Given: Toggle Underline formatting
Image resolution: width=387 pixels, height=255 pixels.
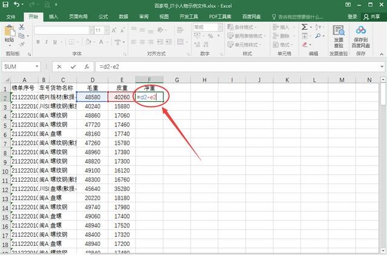Looking at the screenshot, I should tap(54, 42).
